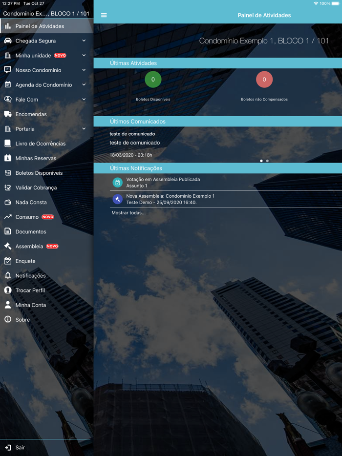Click the bell icon for Notificações
Image resolution: width=342 pixels, height=456 pixels.
(x=8, y=276)
